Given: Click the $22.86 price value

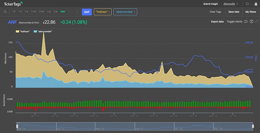Looking at the screenshot, I should 49,22.
